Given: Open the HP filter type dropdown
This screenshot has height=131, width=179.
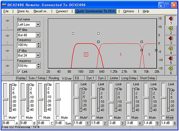Looking at the screenshot, I should (38, 35).
